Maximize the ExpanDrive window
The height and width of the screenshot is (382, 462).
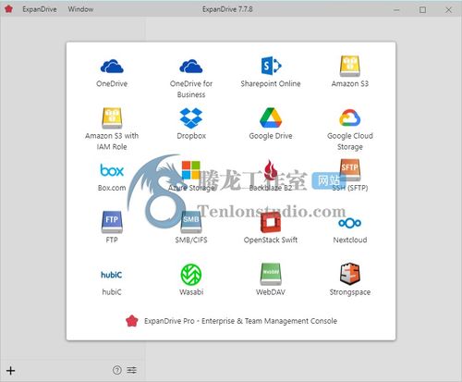[x=423, y=9]
